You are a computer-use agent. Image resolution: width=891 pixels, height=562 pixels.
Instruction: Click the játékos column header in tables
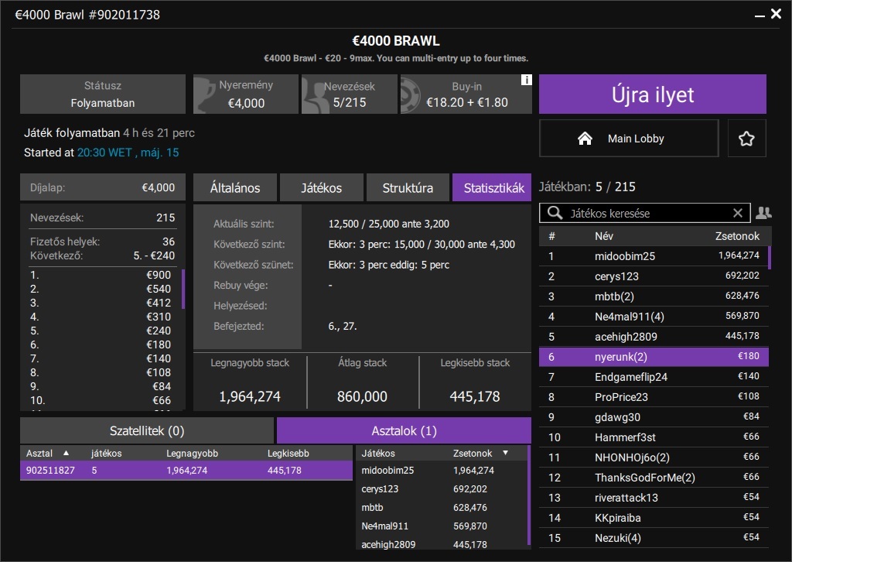pos(106,454)
